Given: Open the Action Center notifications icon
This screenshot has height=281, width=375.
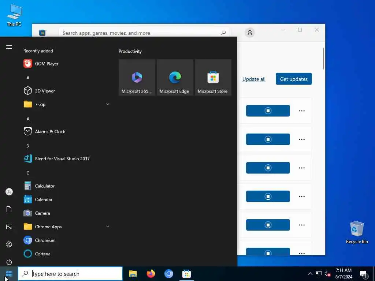Looking at the screenshot, I should [x=363, y=274].
